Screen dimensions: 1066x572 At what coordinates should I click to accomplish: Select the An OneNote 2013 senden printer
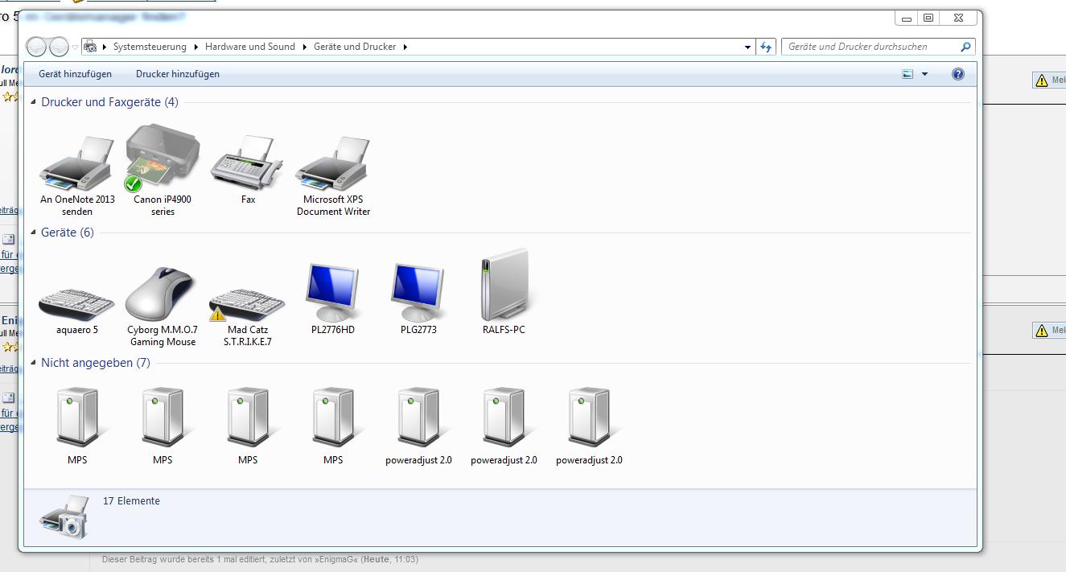[77, 175]
